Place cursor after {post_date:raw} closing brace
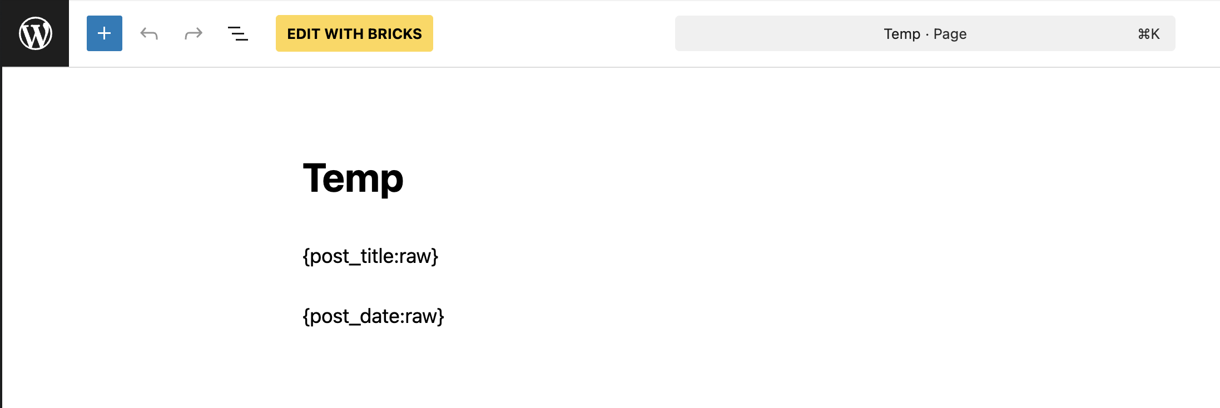 [x=445, y=316]
